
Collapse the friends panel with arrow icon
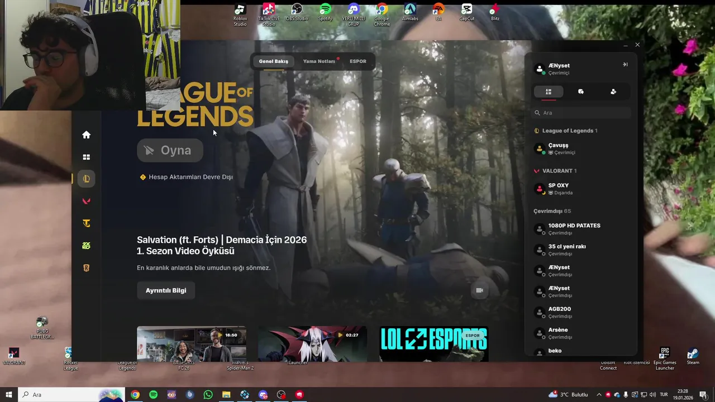[625, 64]
